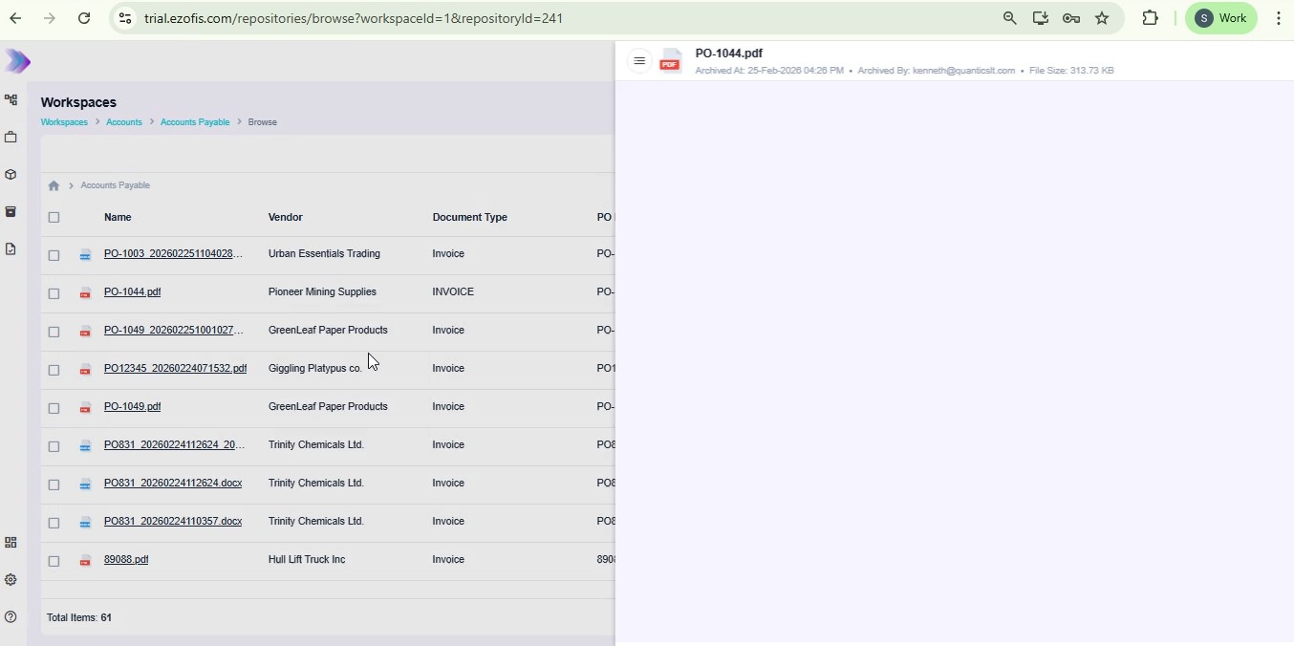This screenshot has height=646, width=1294.
Task: Open the dashboard grid icon in sidebar
Action: pos(11,543)
